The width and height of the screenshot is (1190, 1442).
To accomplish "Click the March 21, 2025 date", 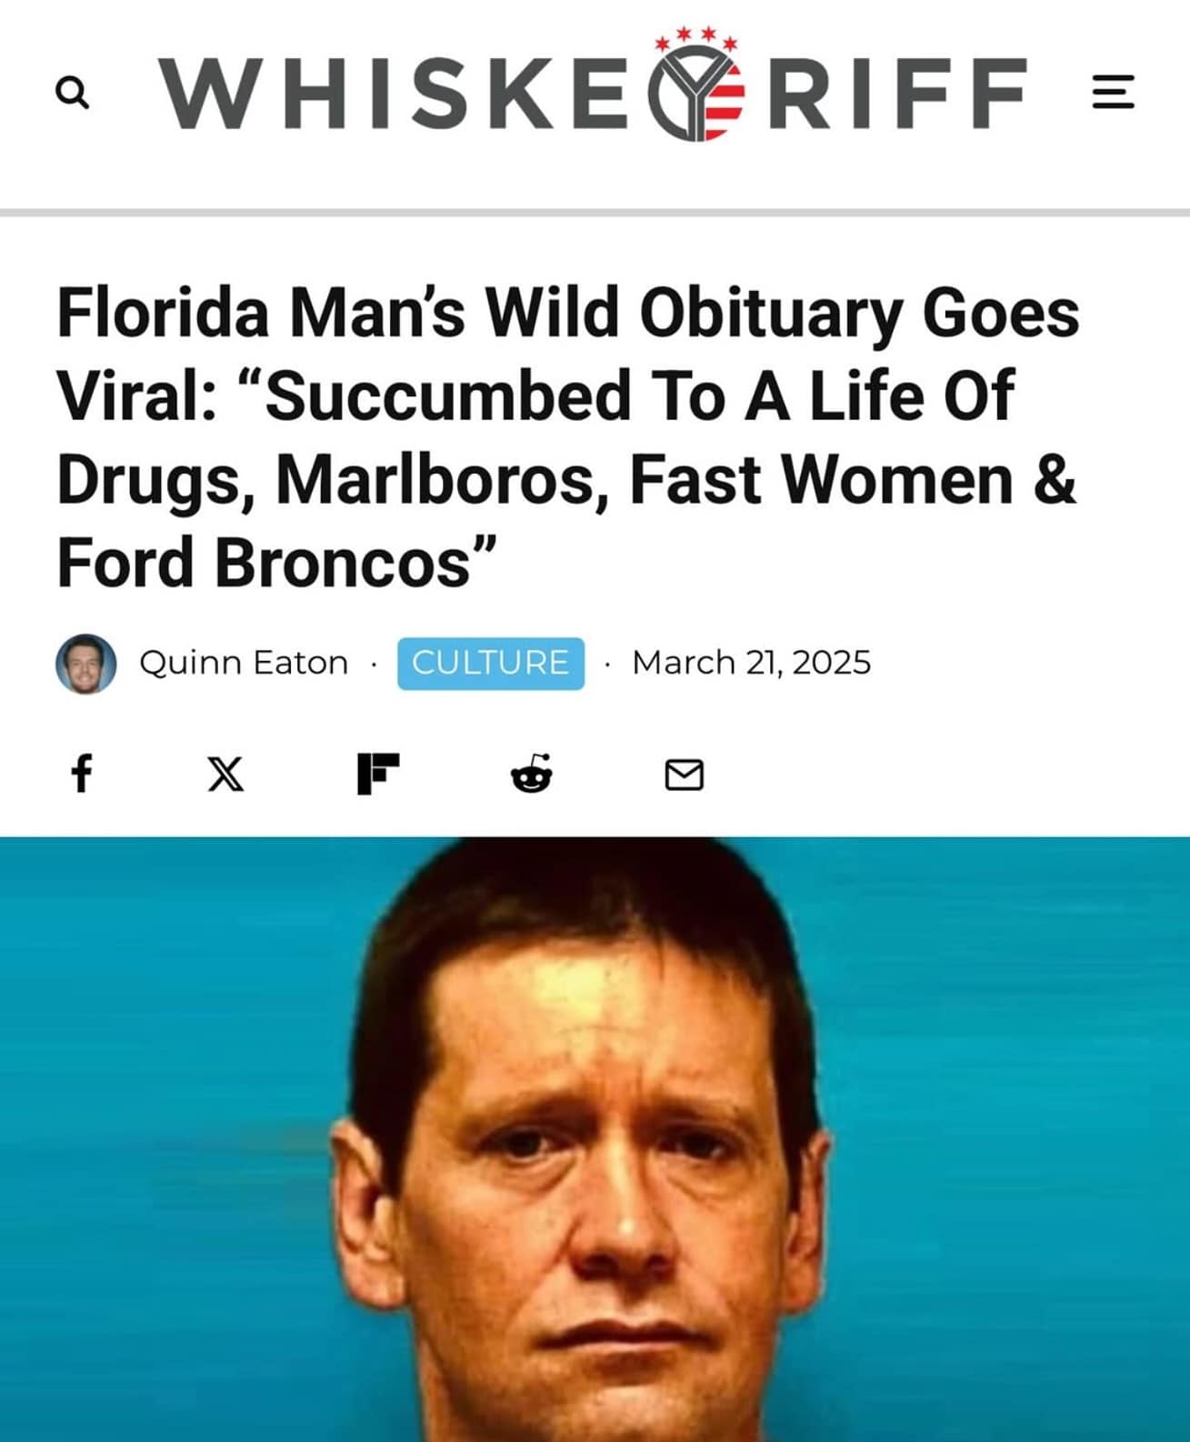I will pyautogui.click(x=751, y=663).
